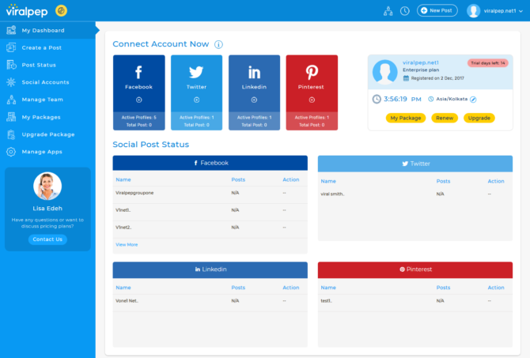Open Social Accounts in the sidebar
Screen dimensions: 530x358
[47, 82]
